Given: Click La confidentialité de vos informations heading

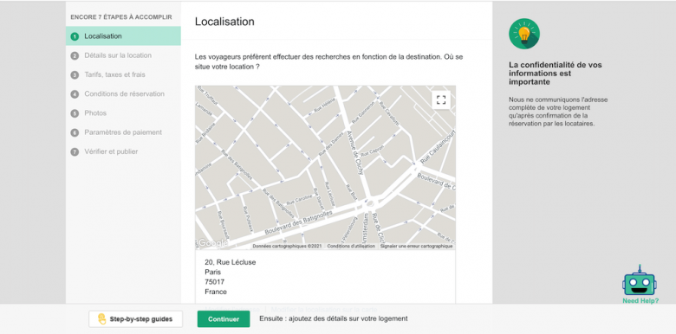Looking at the screenshot, I should tap(556, 74).
